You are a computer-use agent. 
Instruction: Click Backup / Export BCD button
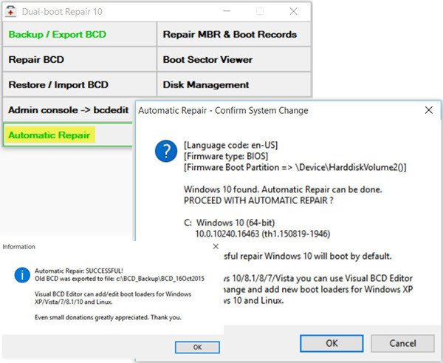pos(80,35)
